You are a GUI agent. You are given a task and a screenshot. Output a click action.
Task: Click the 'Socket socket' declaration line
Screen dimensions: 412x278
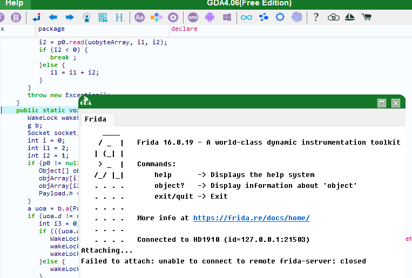(53, 133)
